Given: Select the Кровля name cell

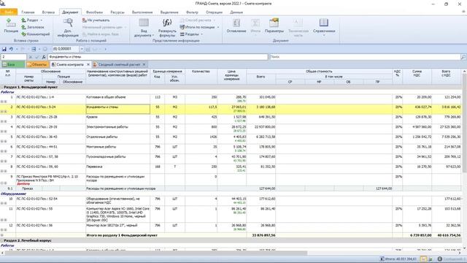Looking at the screenshot, I should (x=118, y=119).
